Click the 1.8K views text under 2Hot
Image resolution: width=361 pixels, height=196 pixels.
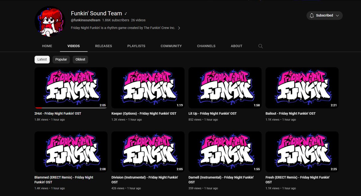pyautogui.click(x=41, y=120)
